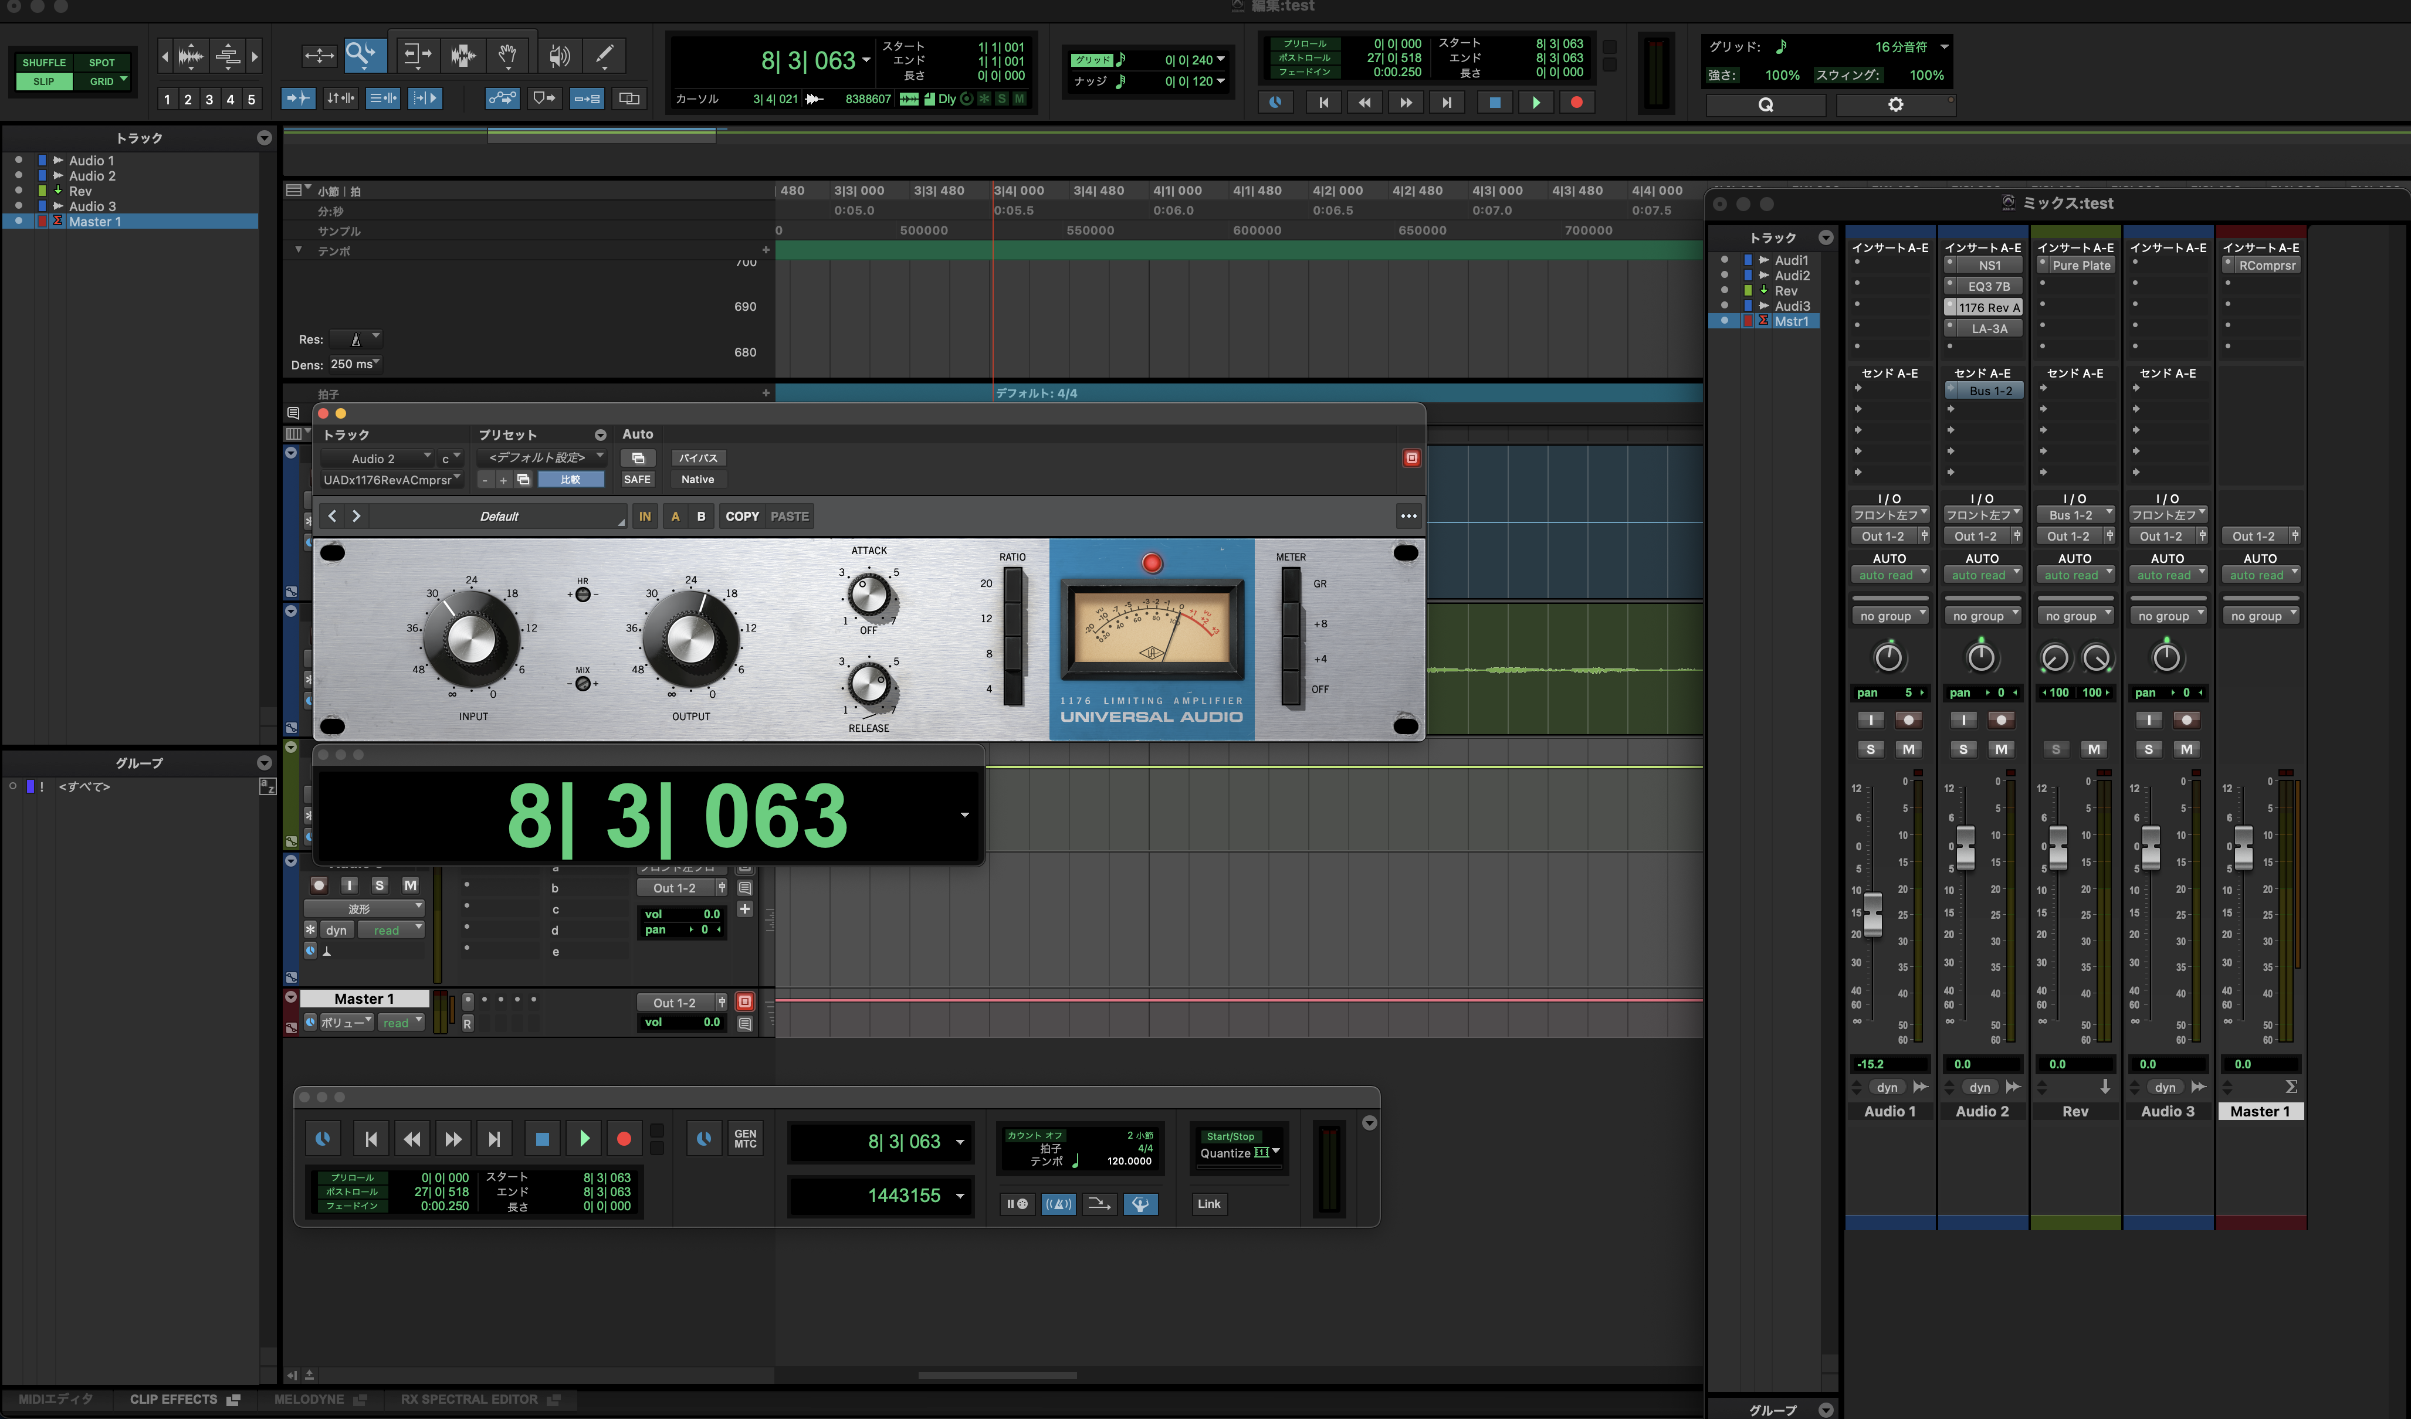The width and height of the screenshot is (2411, 1419).
Task: Click バイパス bypass button
Action: tap(697, 458)
